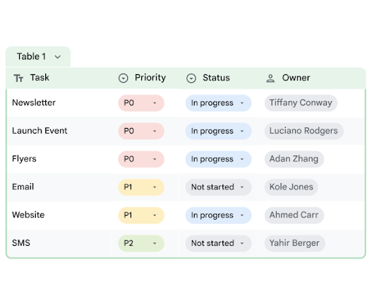This screenshot has width=372, height=306.
Task: Open the SMS priority P2 dropdown
Action: 141,243
